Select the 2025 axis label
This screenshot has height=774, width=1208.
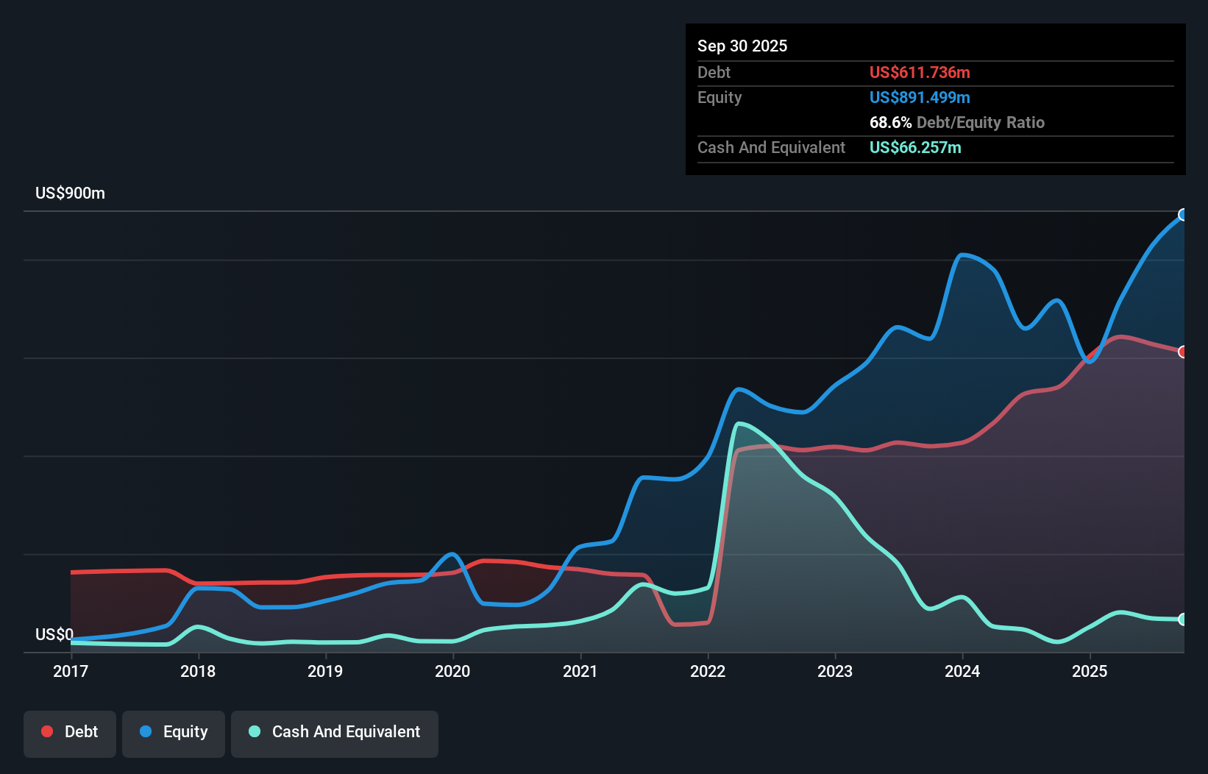click(x=1090, y=672)
